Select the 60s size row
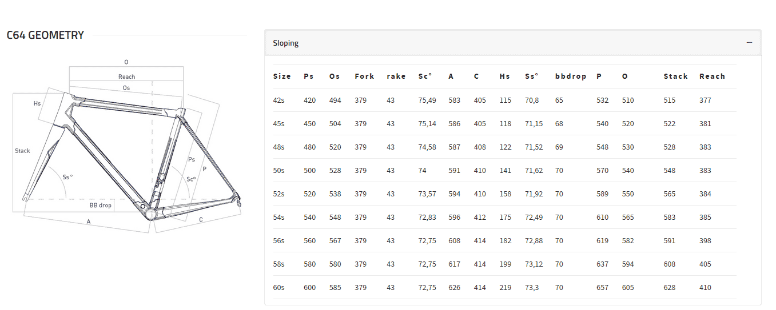 504,288
